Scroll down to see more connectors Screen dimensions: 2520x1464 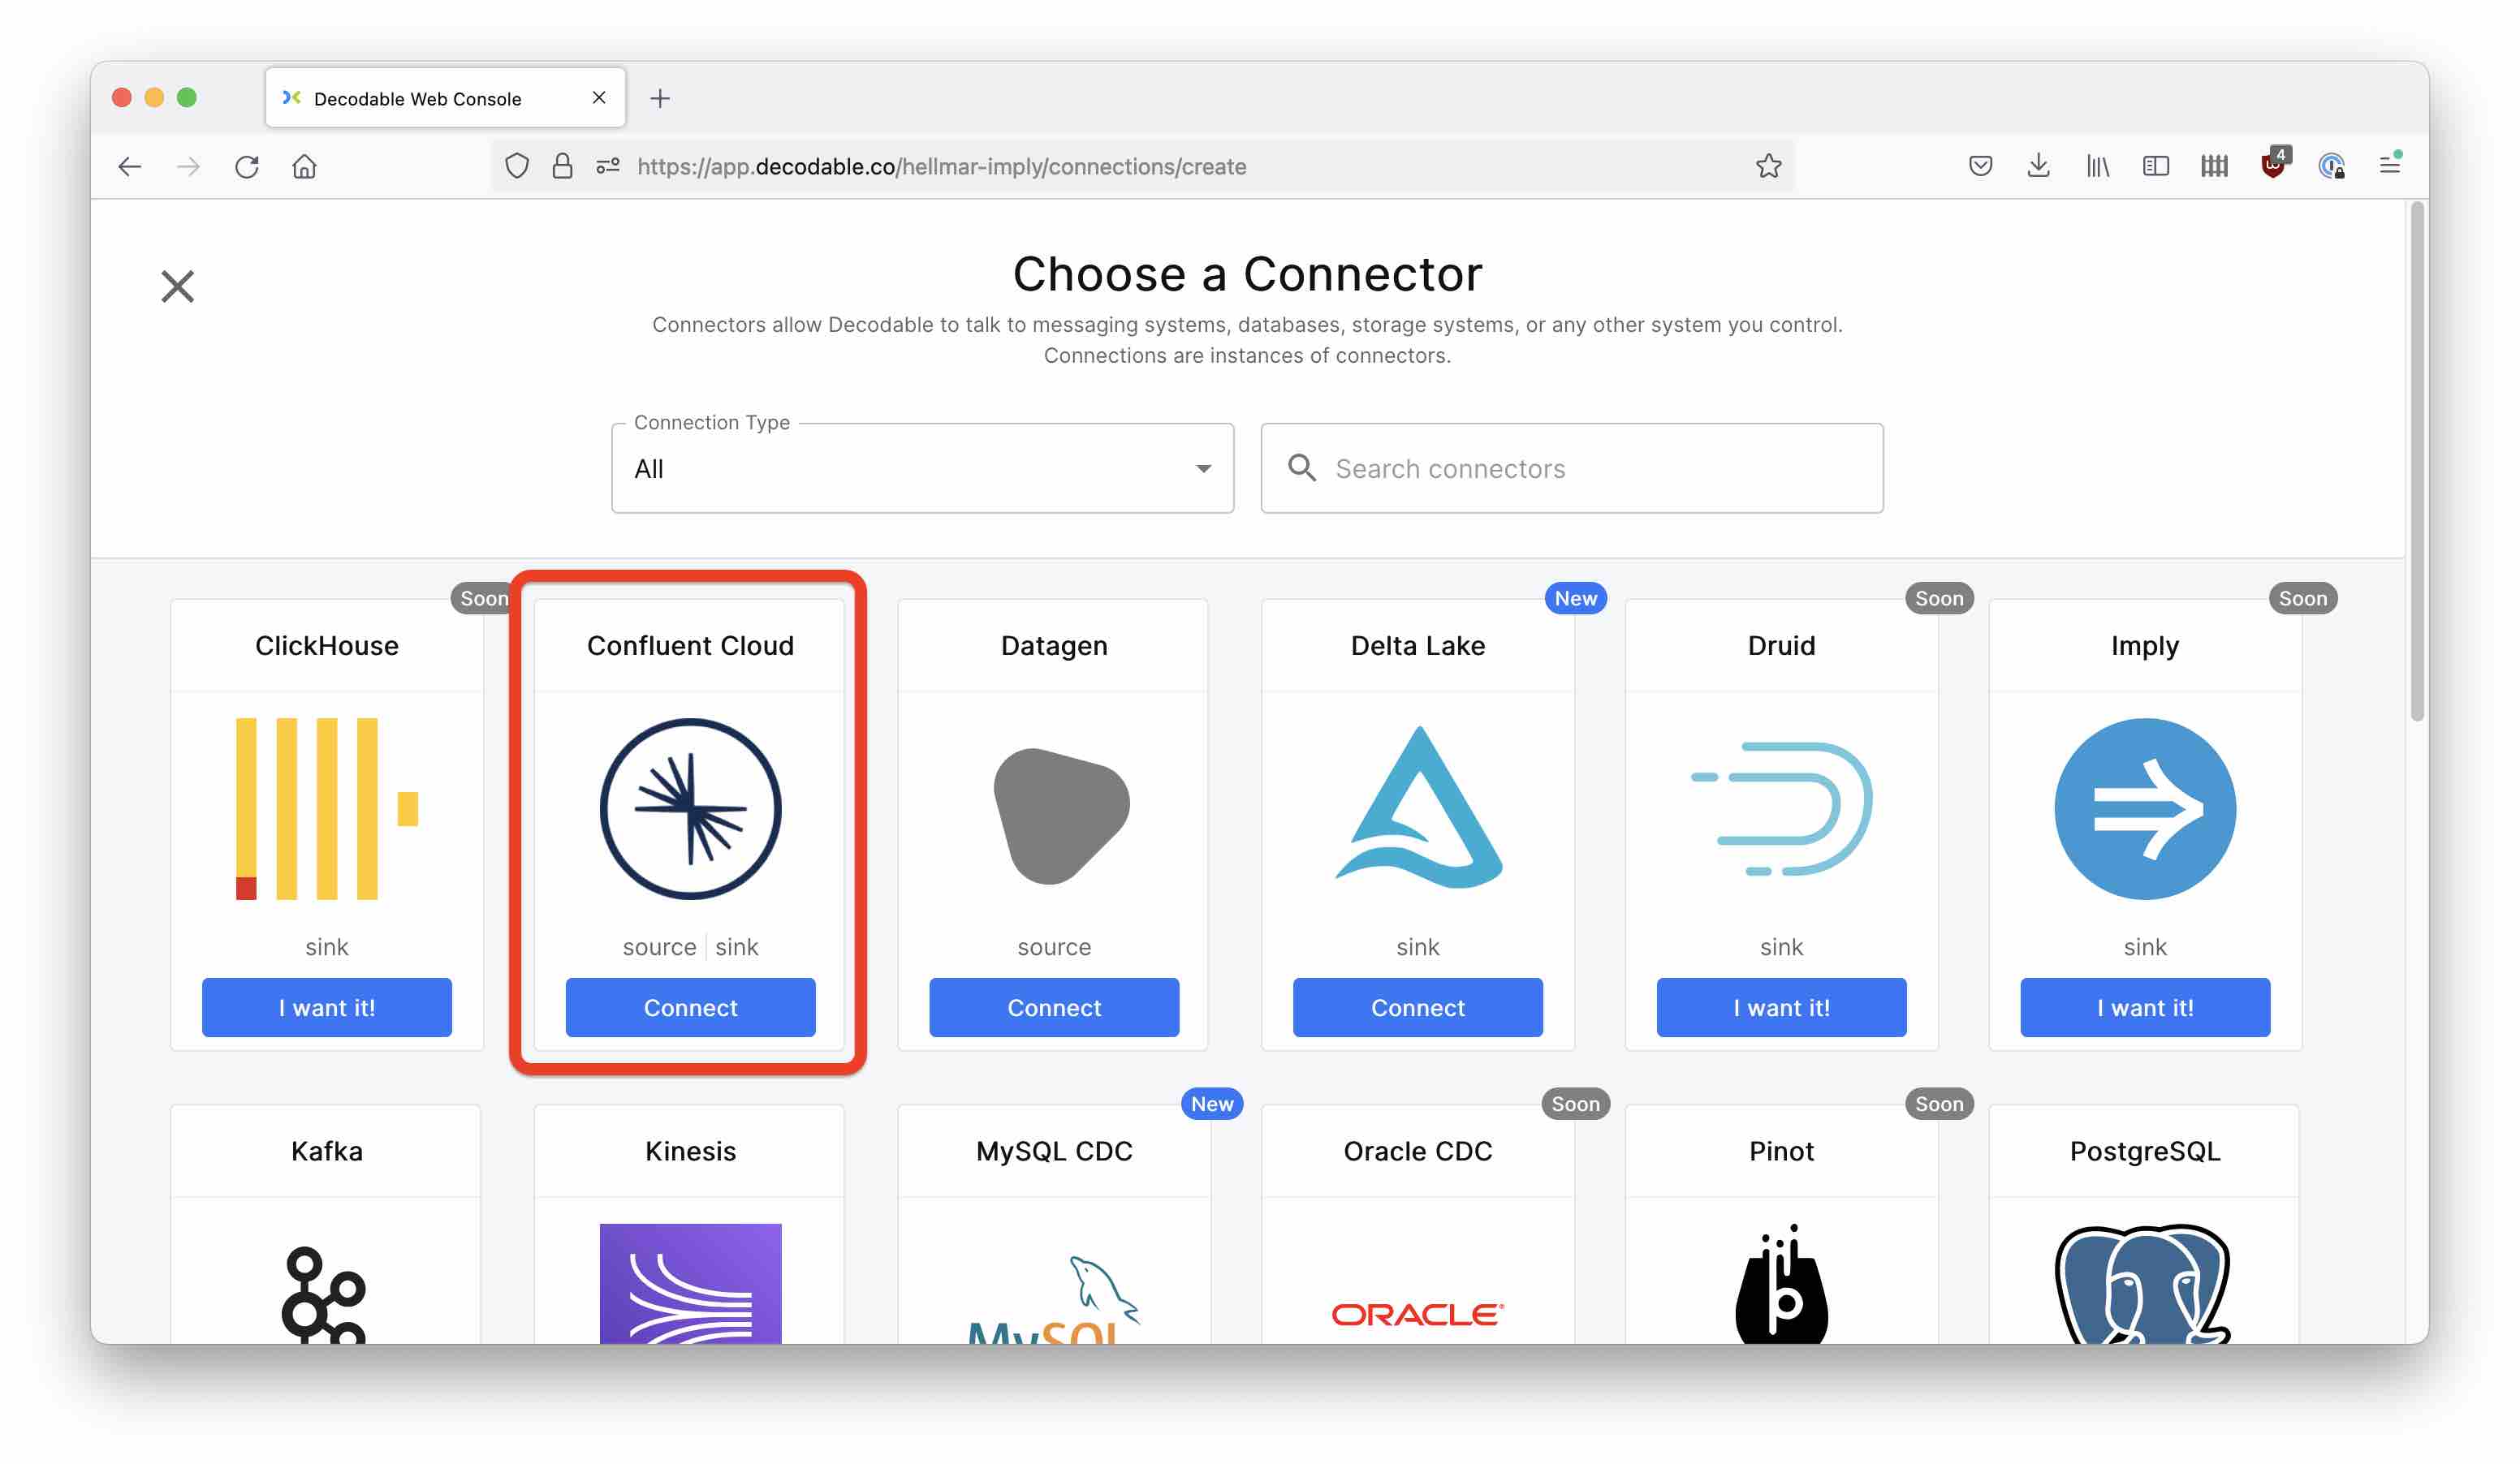point(2410,1046)
